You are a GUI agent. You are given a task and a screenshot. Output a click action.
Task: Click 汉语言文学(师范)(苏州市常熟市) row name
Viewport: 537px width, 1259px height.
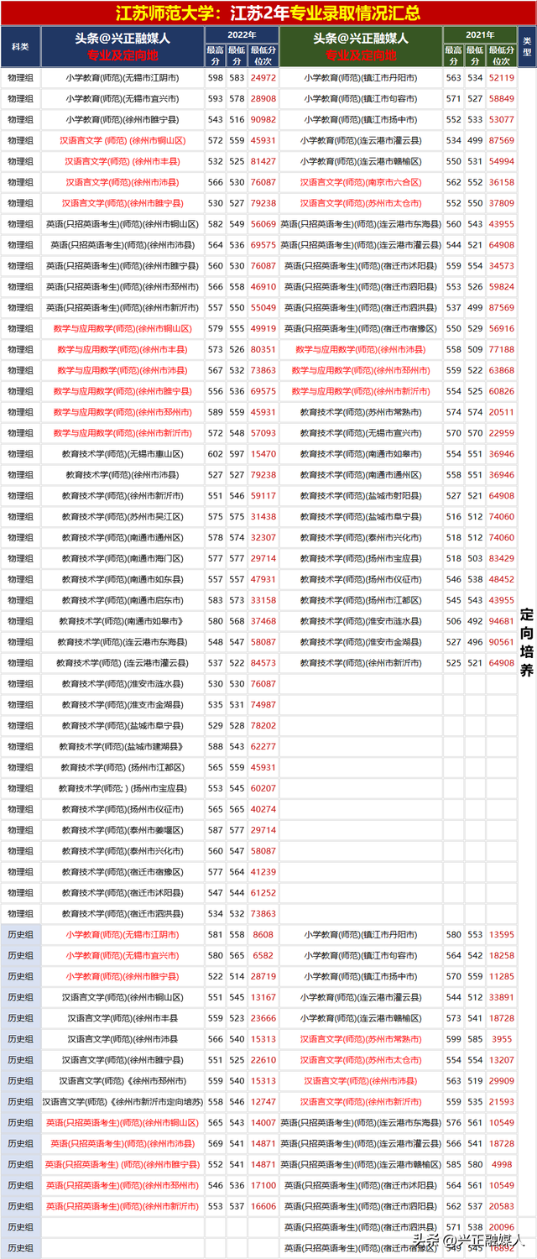(361, 1039)
